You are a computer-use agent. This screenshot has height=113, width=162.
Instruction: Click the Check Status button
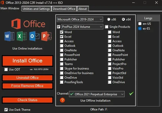[28, 100]
